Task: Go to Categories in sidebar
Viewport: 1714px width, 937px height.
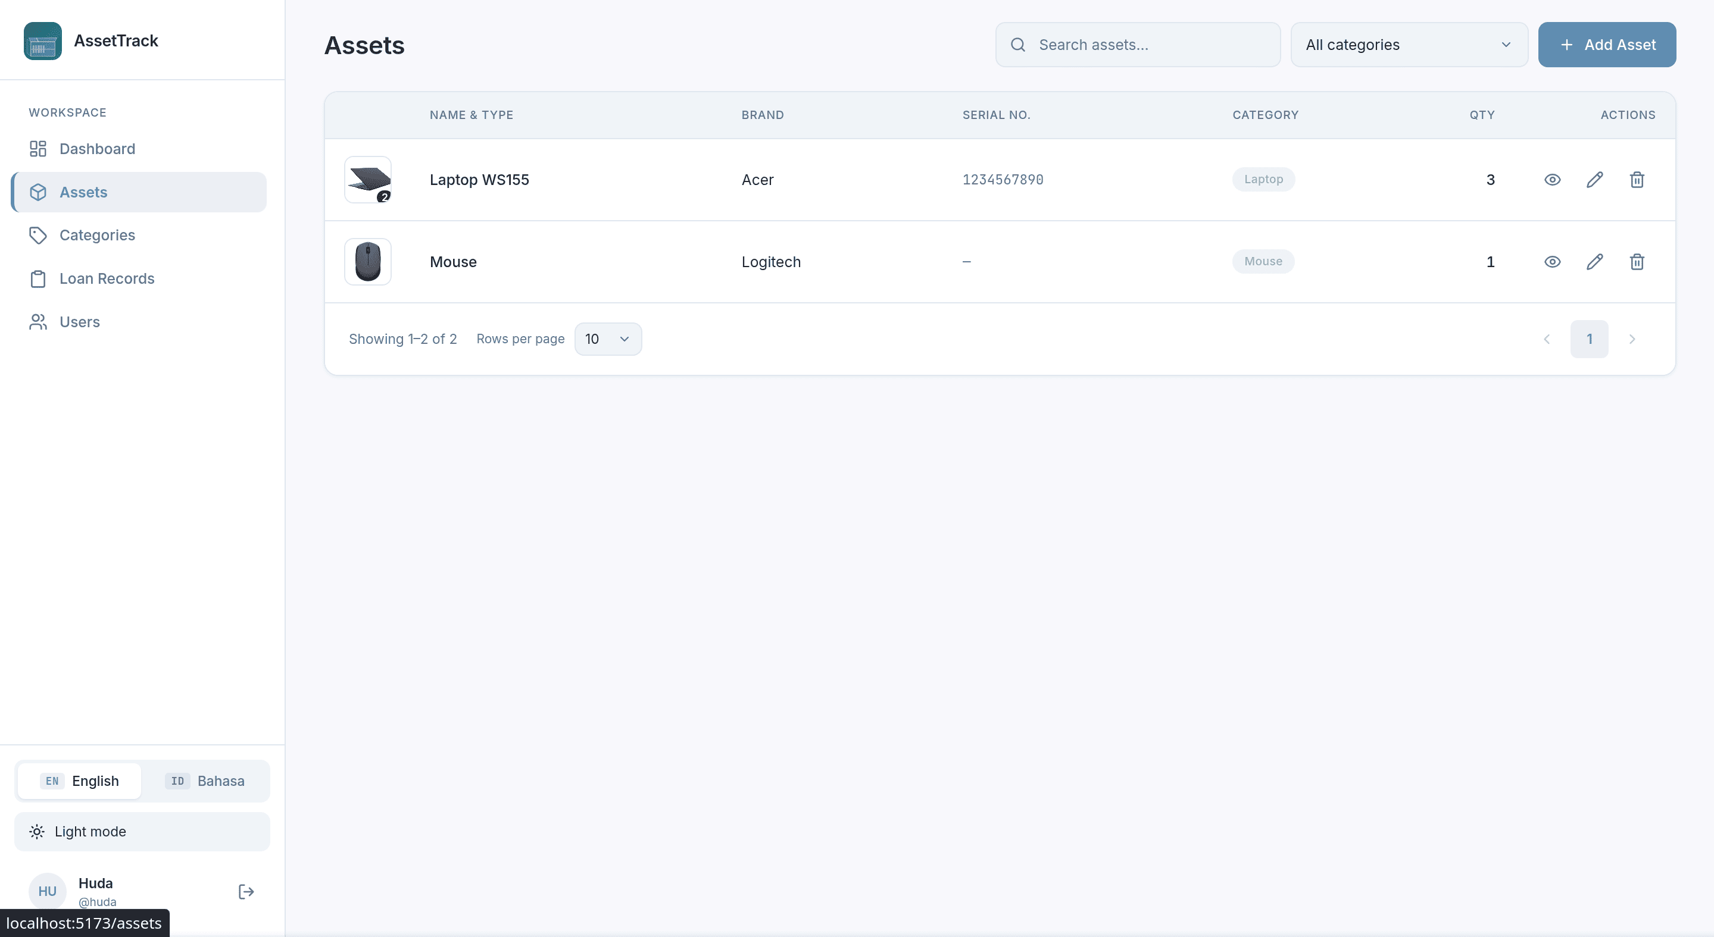Action: pos(139,236)
